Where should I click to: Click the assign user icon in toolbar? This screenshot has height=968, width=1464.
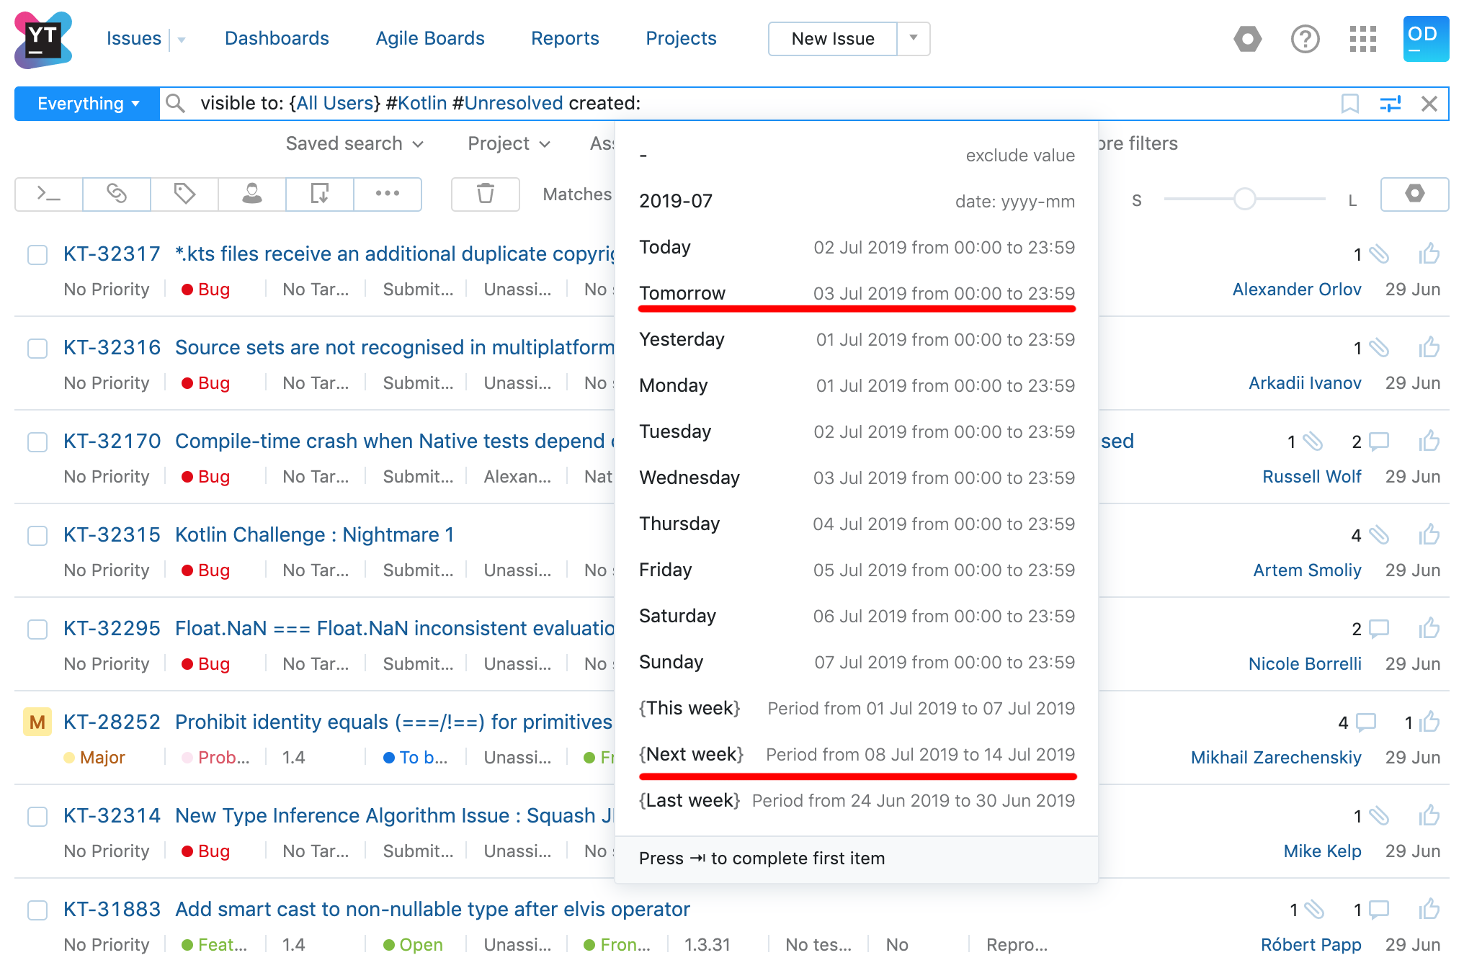coord(251,194)
